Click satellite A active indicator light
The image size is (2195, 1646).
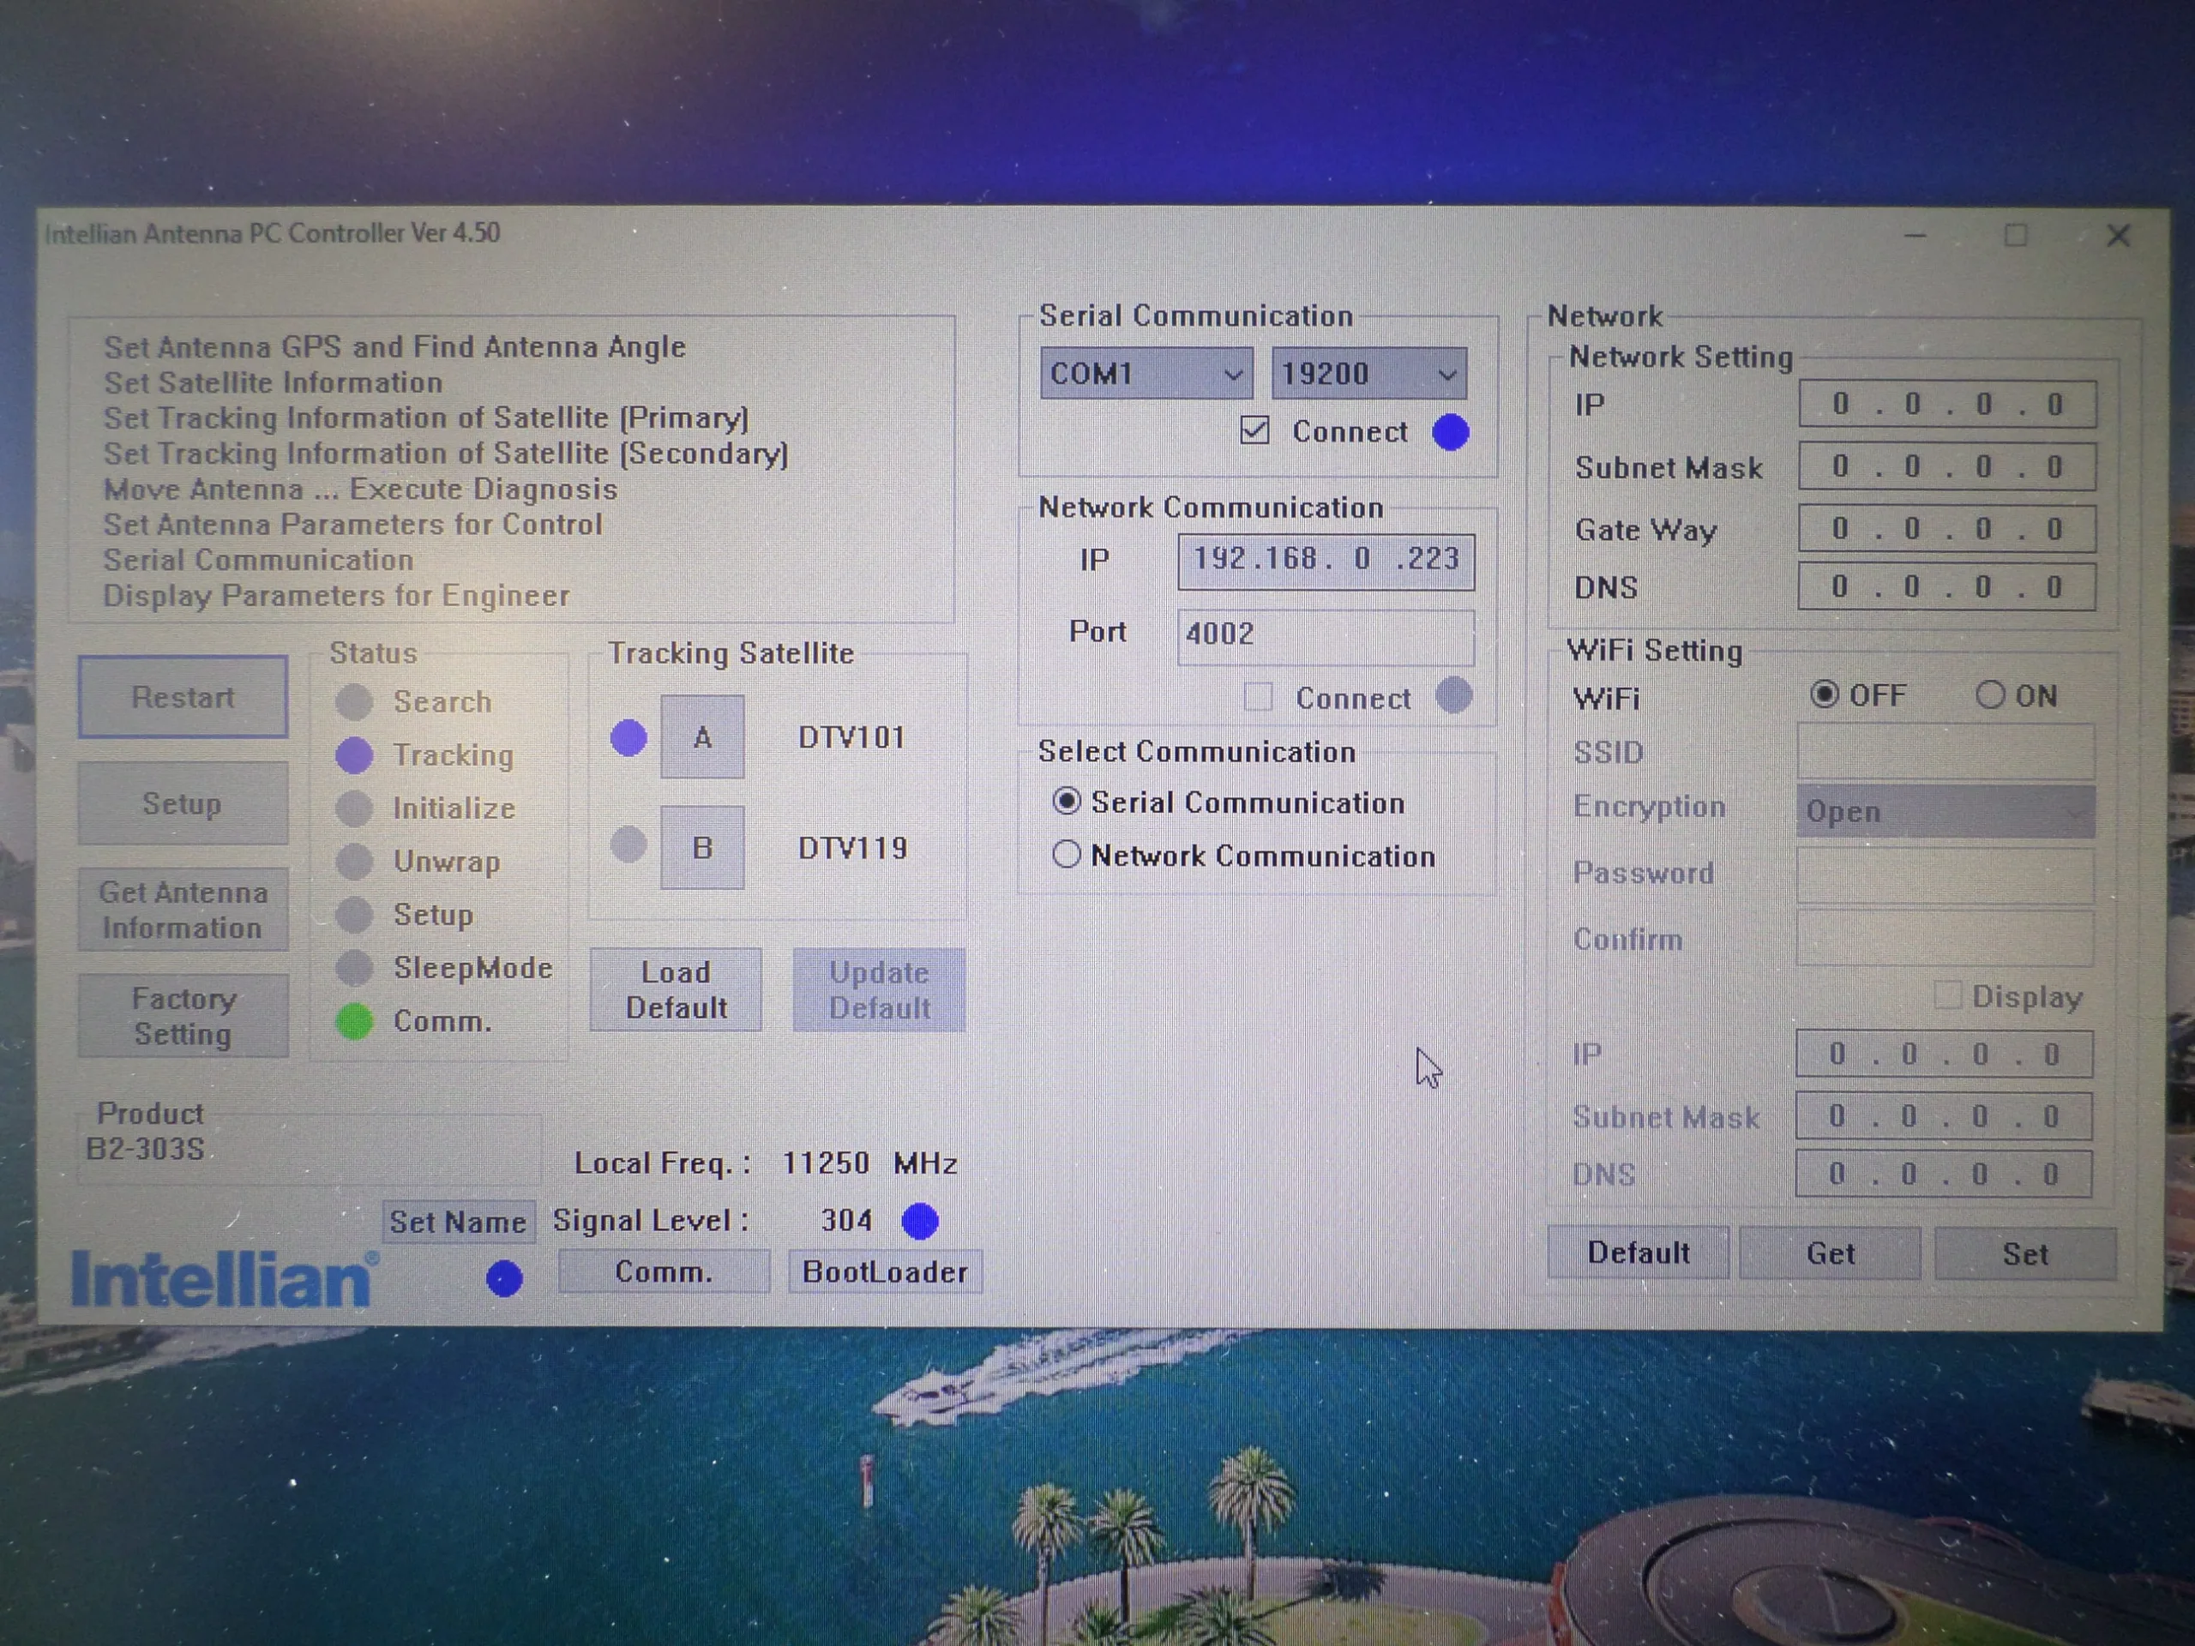coord(628,737)
